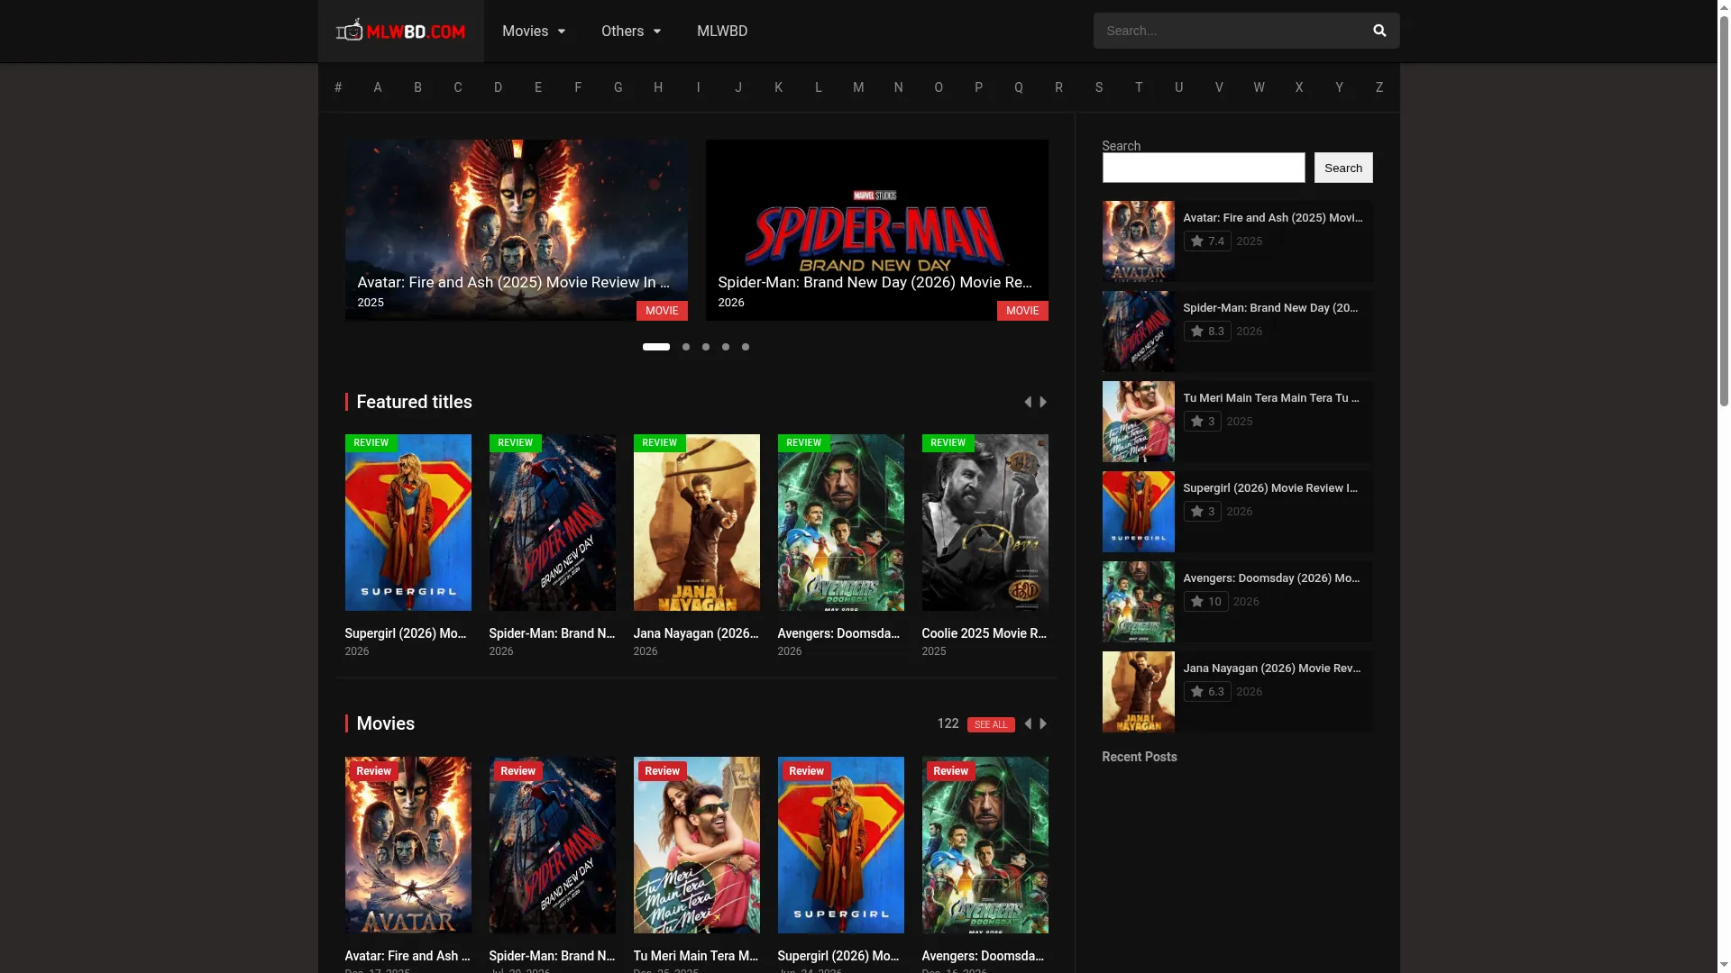Viewport: 1731px width, 973px height.
Task: Select the third carousel slide dot
Action: [x=706, y=347]
